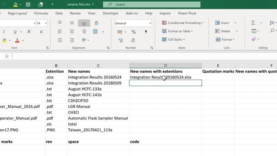Open Format as Table gallery
The image size is (277, 156).
pos(177,31)
